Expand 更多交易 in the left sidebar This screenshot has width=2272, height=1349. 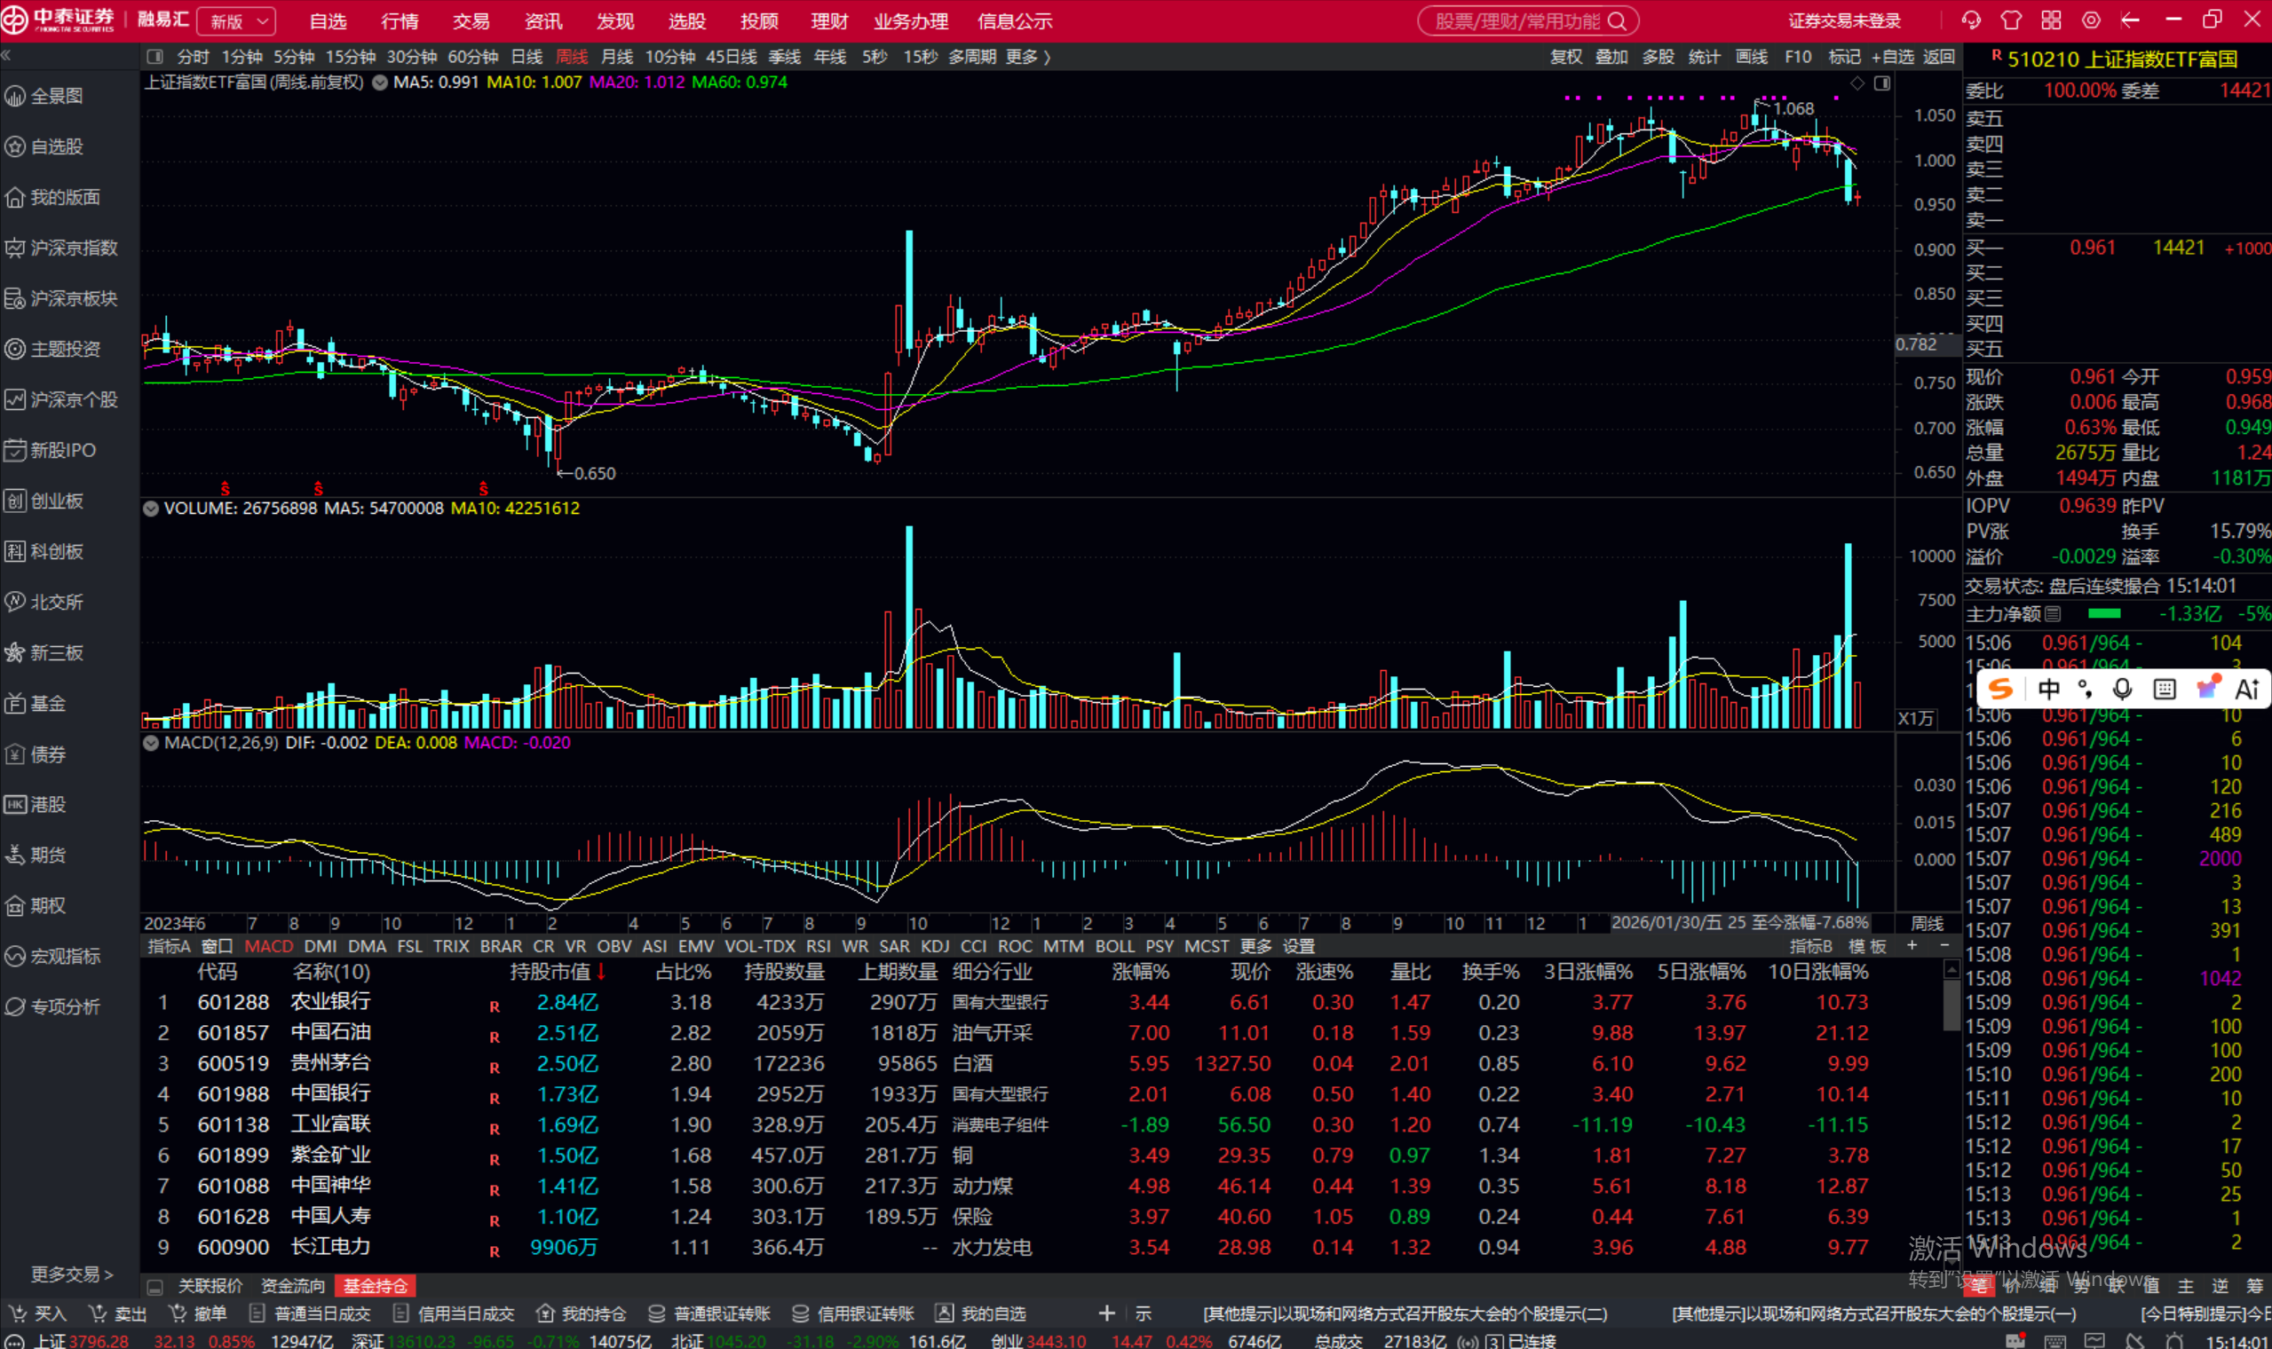pyautogui.click(x=72, y=1274)
